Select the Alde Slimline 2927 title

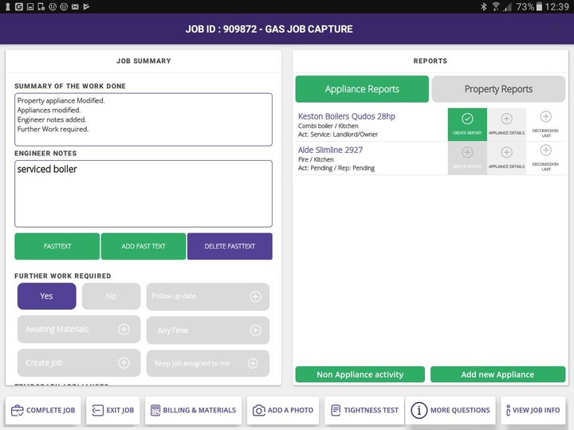point(330,150)
